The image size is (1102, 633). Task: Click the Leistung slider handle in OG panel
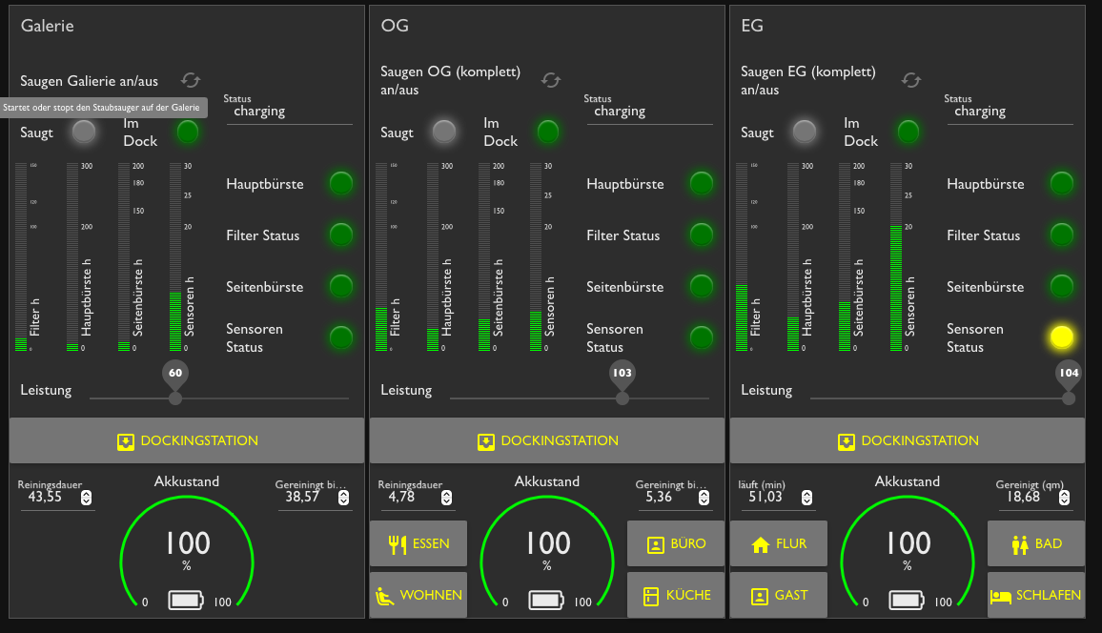point(622,398)
